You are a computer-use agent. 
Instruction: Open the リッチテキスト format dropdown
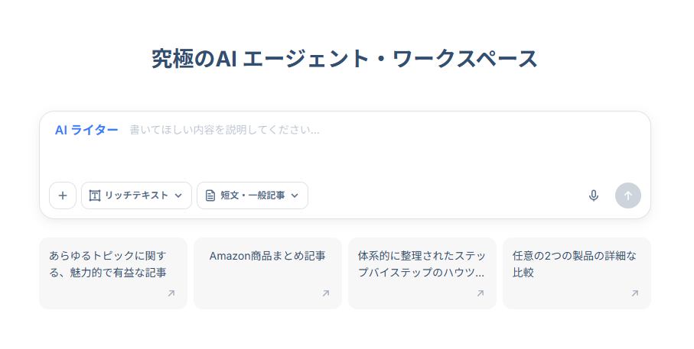(x=136, y=196)
